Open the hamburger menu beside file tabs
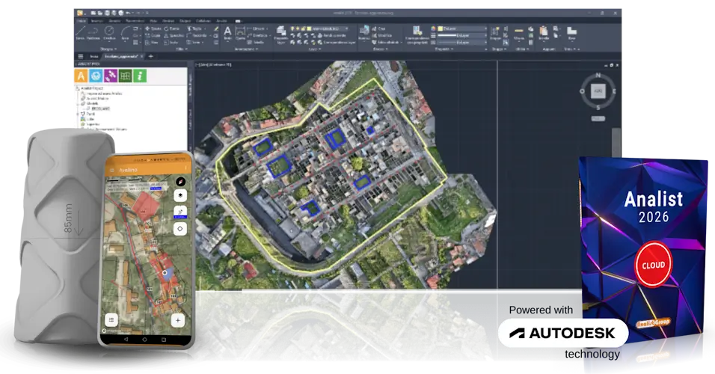715x374 pixels. [x=80, y=57]
